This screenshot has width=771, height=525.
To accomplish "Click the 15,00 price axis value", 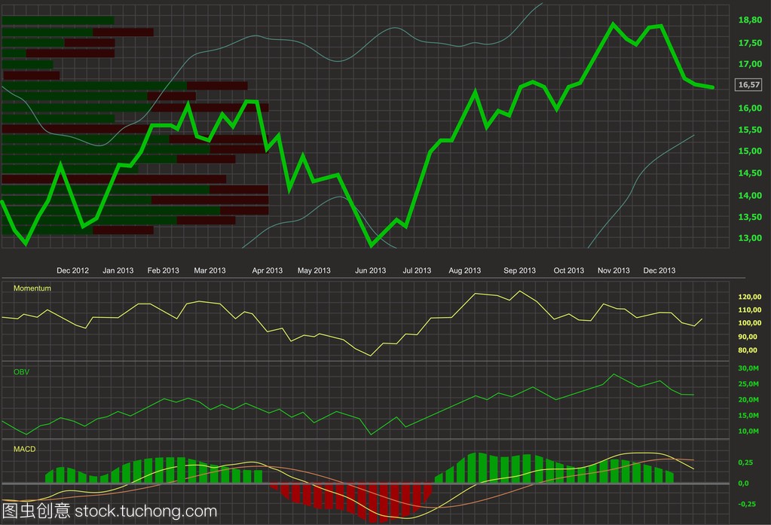I will [x=750, y=151].
